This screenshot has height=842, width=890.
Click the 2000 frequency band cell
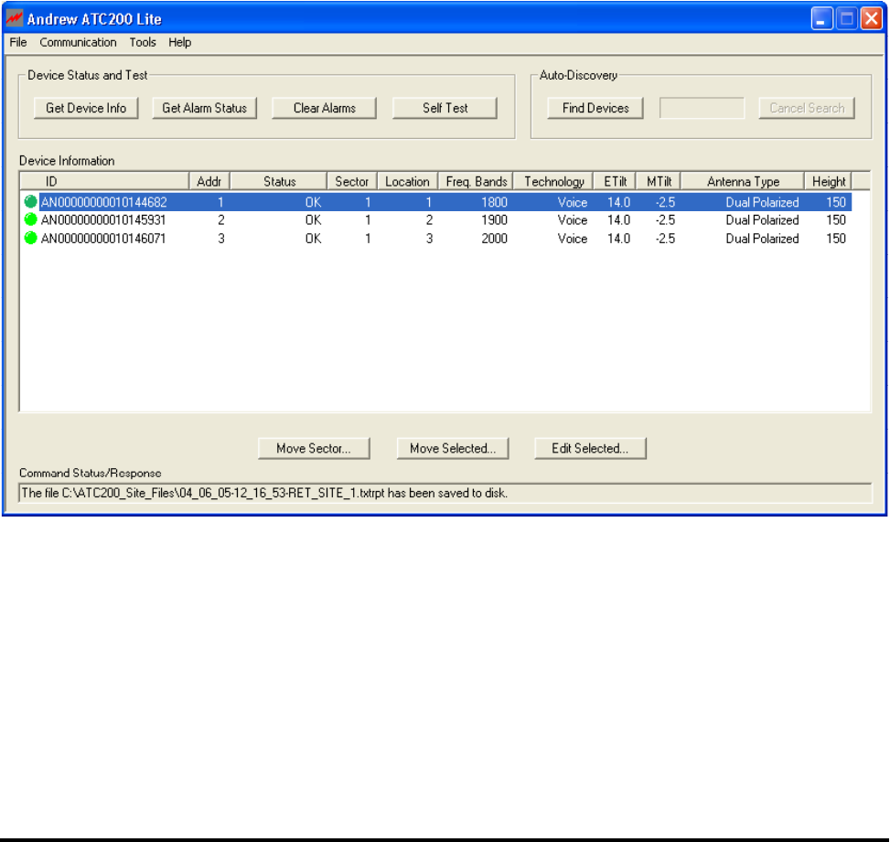(494, 239)
